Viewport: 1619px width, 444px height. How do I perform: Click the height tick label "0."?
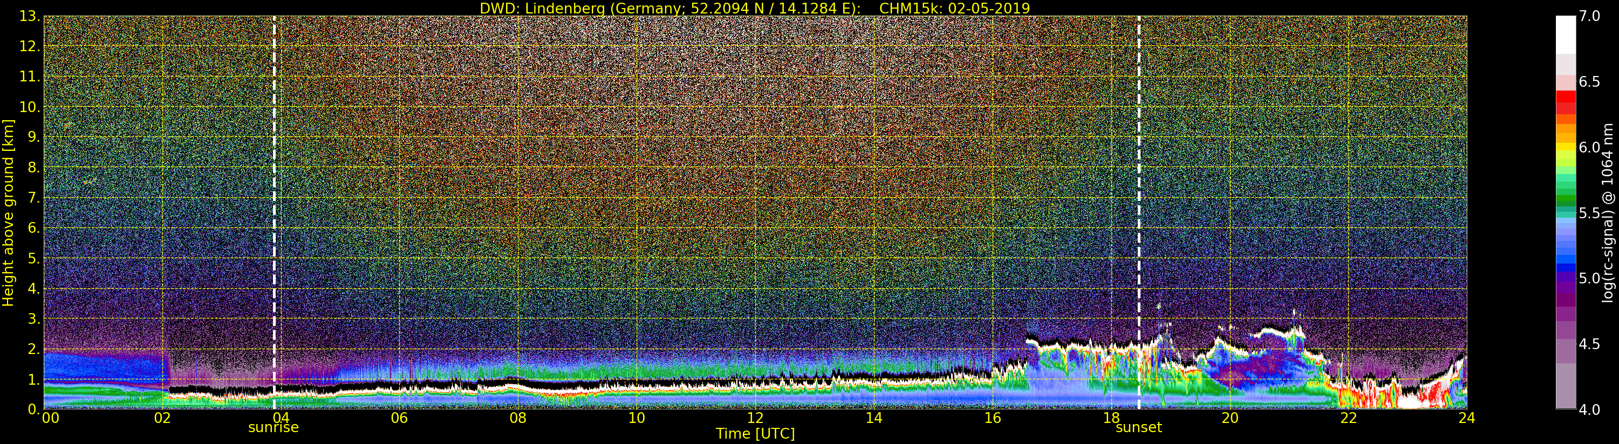34,409
